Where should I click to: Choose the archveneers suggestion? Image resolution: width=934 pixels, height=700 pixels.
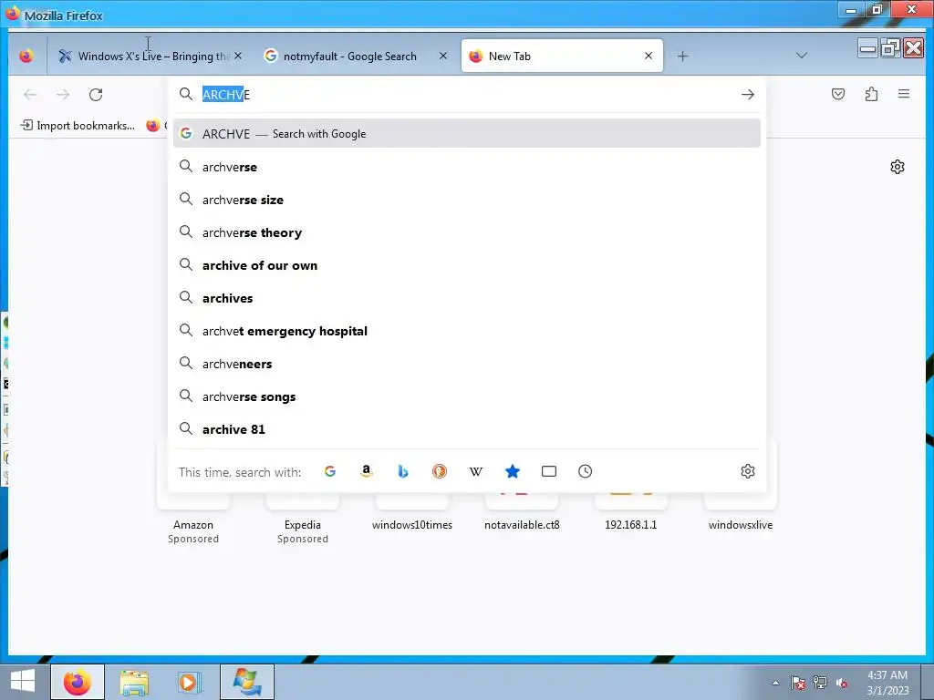pyautogui.click(x=467, y=364)
